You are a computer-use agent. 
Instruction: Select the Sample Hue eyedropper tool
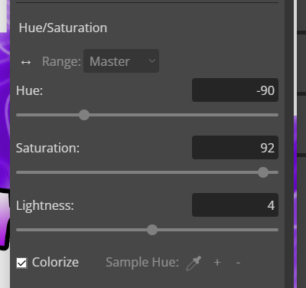[194, 263]
